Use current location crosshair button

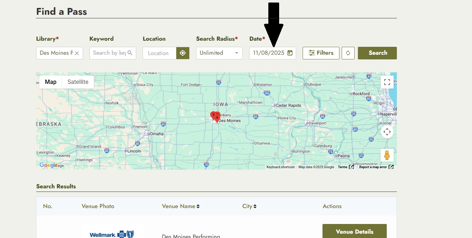pos(183,53)
